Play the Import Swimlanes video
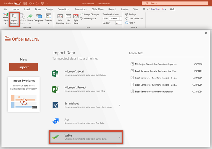The width and height of the screenshot is (212, 149). click(24, 102)
